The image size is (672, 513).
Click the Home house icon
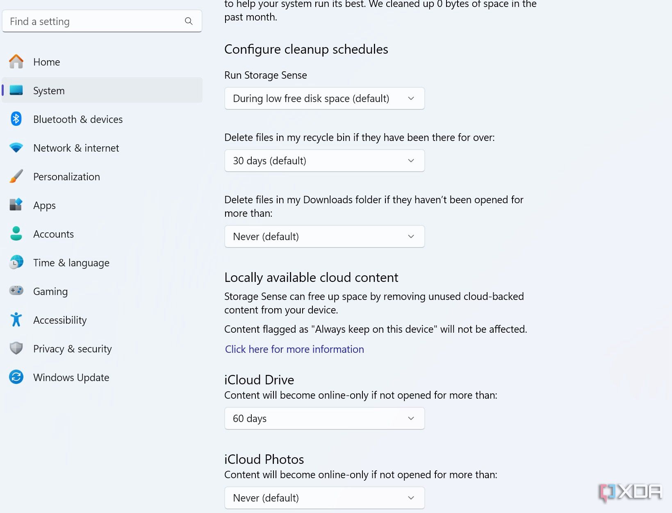click(x=16, y=61)
